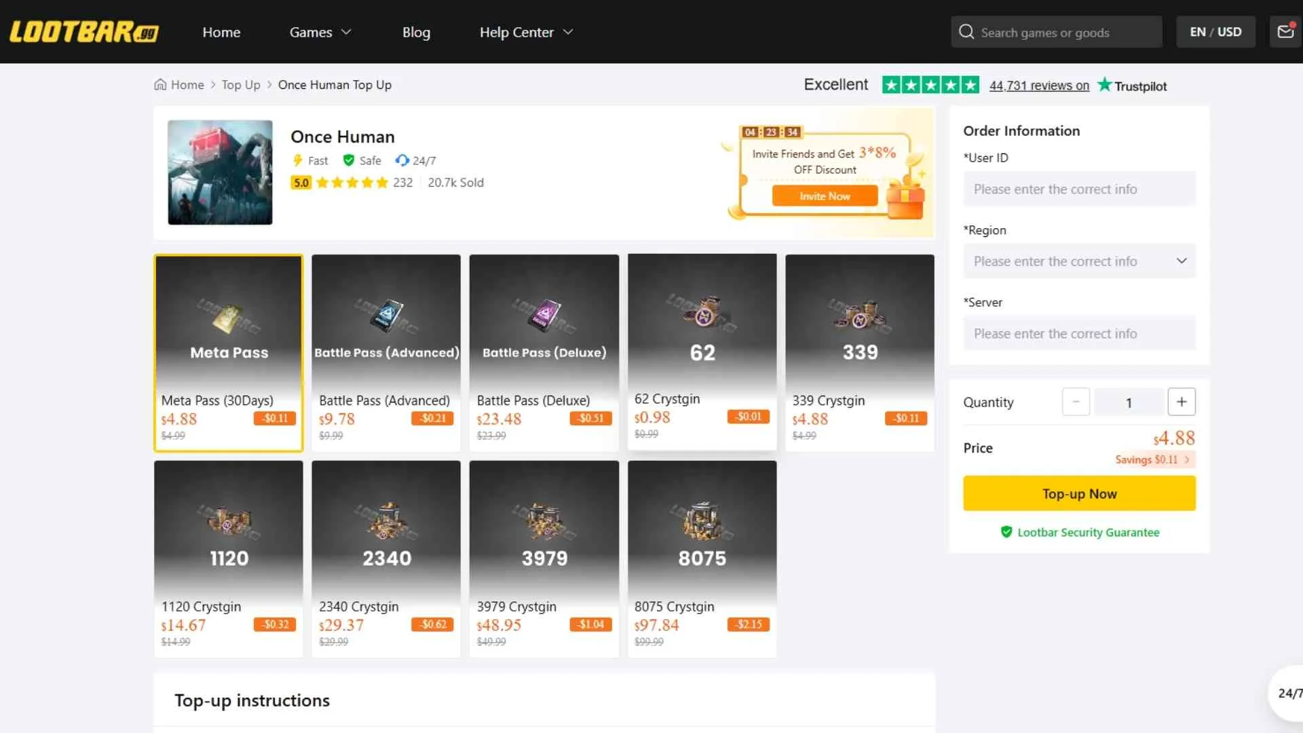Click the Lootbar Security Guarantee link
Viewport: 1303px width, 733px height.
pyautogui.click(x=1088, y=532)
